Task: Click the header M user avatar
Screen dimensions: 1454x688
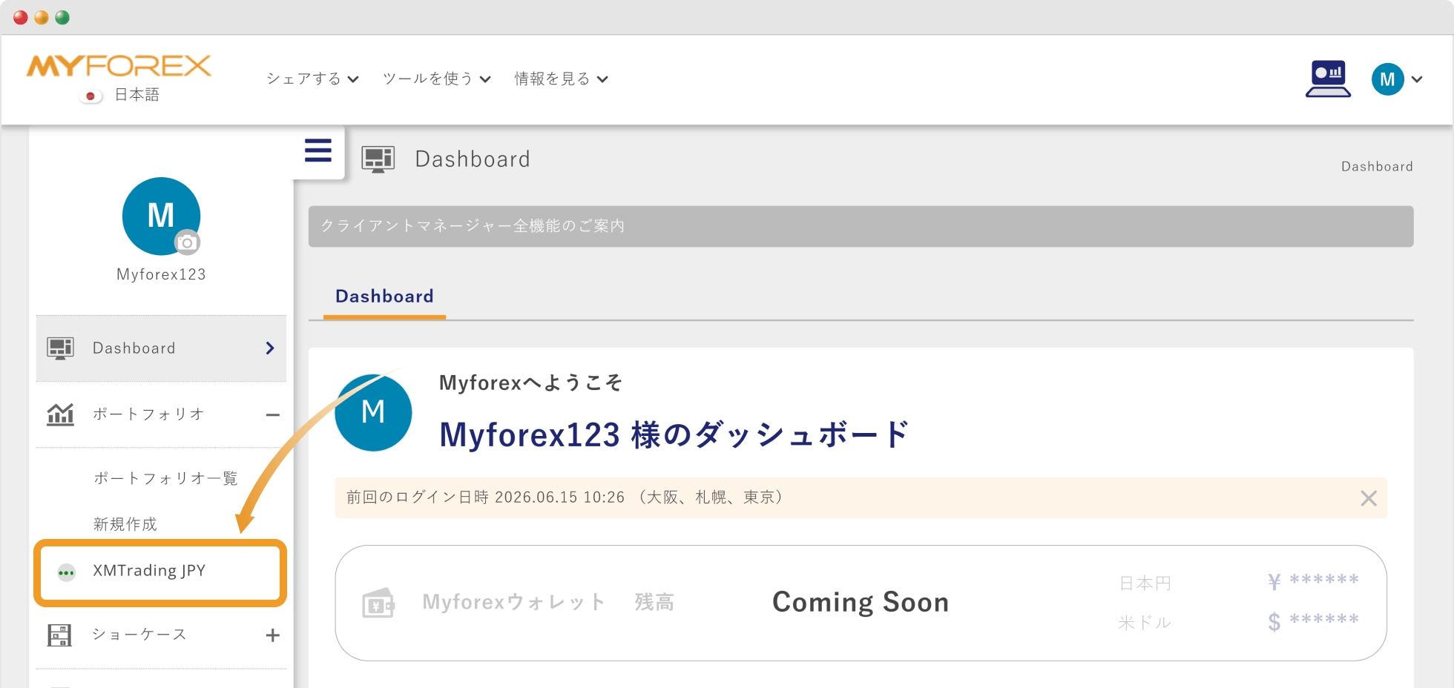Action: (1387, 79)
